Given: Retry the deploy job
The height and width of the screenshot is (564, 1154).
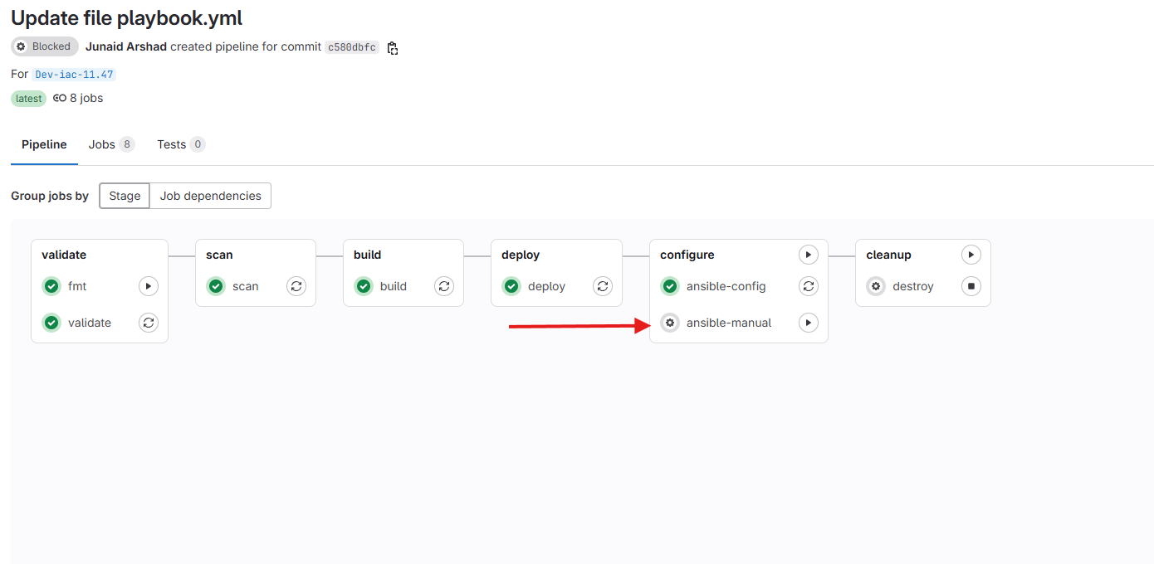Looking at the screenshot, I should (x=603, y=286).
